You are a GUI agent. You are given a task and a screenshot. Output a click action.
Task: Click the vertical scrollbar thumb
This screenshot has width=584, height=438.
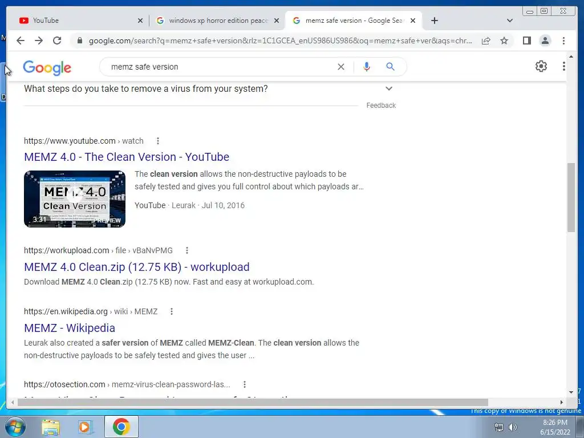click(x=571, y=197)
